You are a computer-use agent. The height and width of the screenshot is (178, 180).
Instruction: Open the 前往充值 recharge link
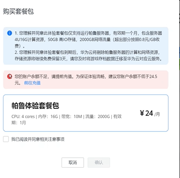click(32, 83)
